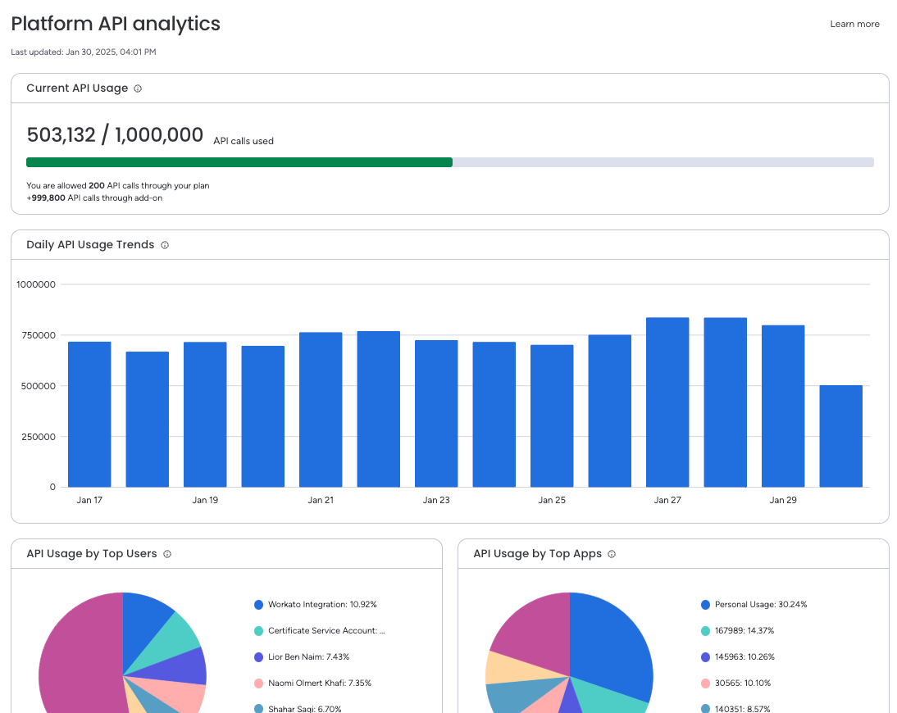
Task: Toggle Personal Usage legend swatch
Action: tap(705, 605)
